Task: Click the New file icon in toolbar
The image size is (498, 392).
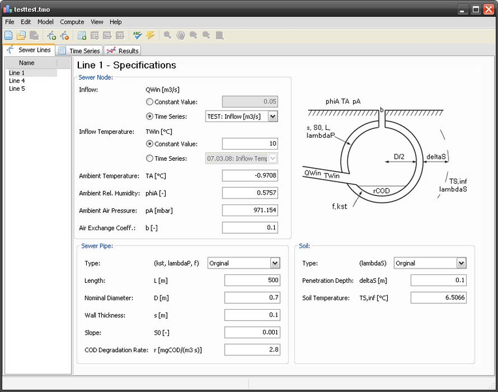Action: point(8,35)
